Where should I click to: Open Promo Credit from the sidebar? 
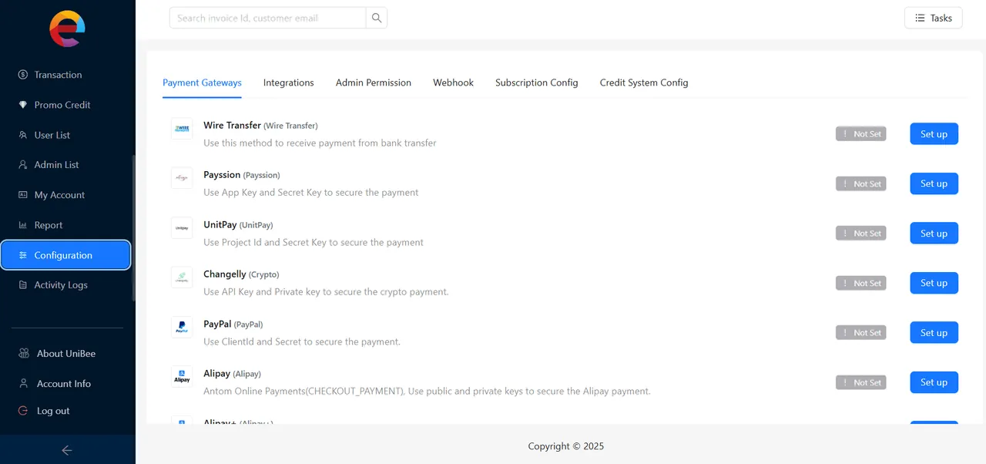[65, 105]
